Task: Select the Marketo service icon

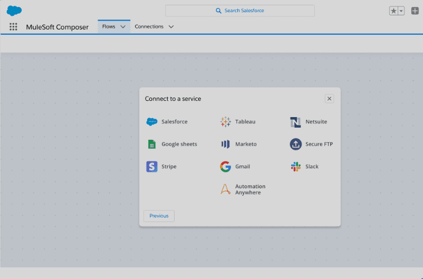Action: click(x=225, y=144)
